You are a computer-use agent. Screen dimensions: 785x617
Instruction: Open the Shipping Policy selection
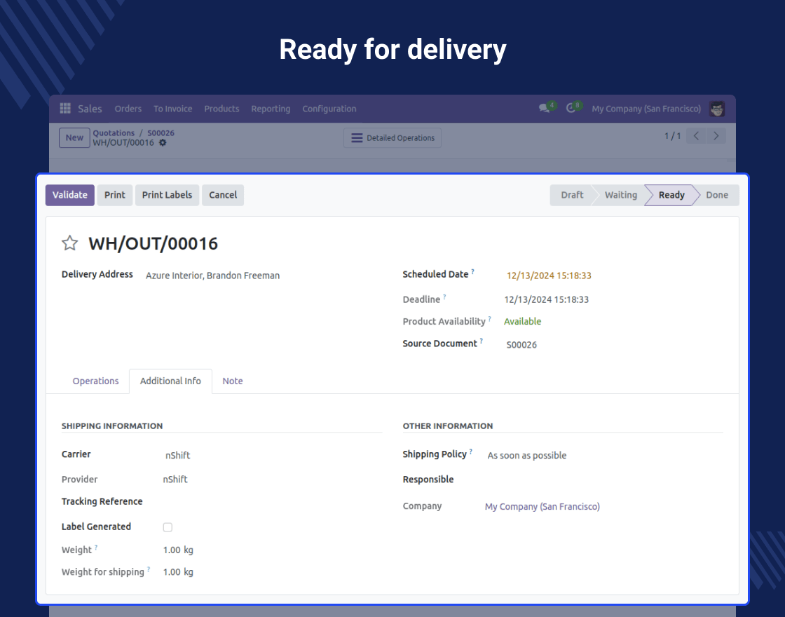[x=527, y=455]
